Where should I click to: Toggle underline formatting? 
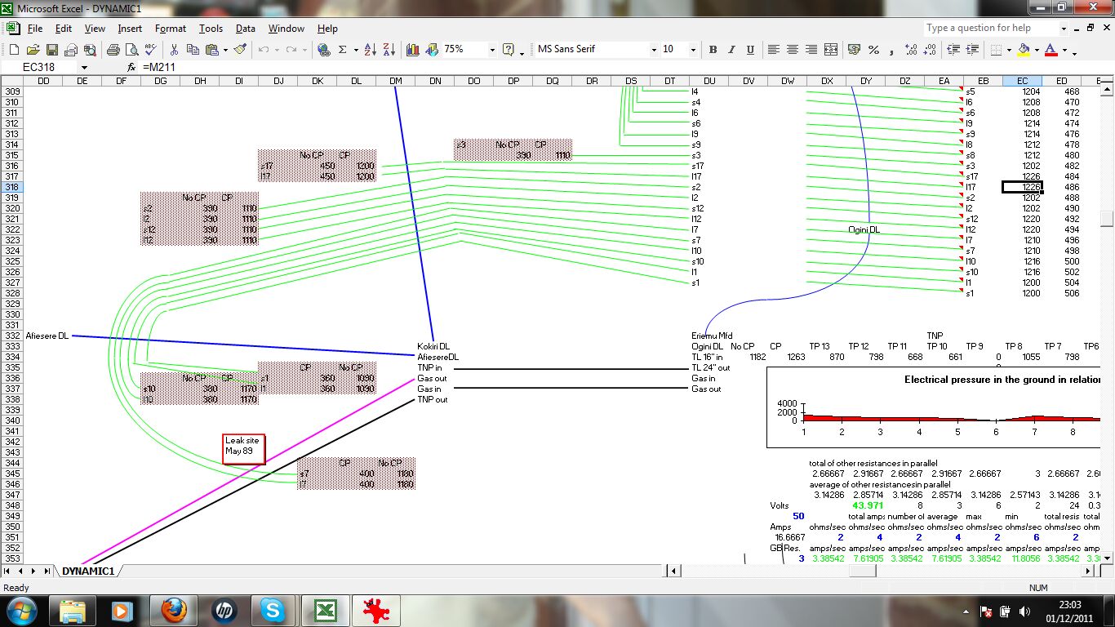[750, 50]
